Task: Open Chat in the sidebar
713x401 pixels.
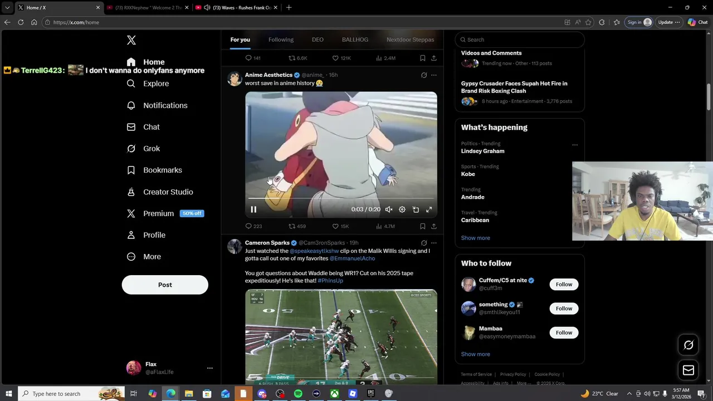Action: pyautogui.click(x=143, y=127)
